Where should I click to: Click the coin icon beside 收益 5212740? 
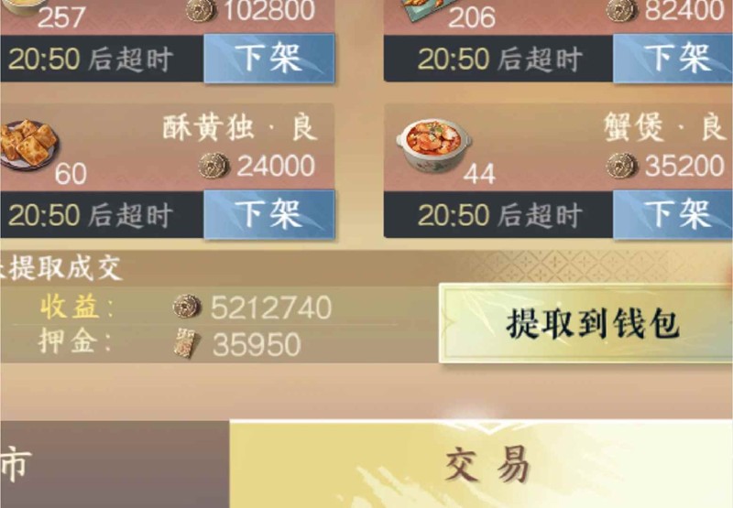(187, 307)
